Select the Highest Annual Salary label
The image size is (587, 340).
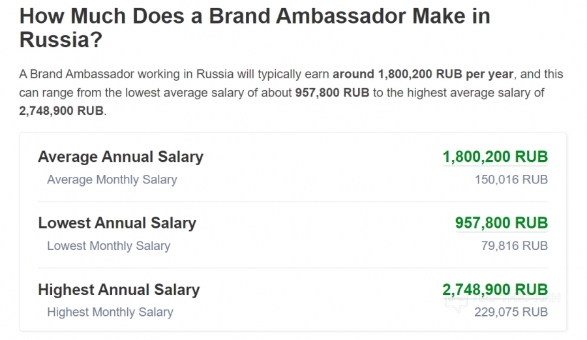pyautogui.click(x=119, y=290)
